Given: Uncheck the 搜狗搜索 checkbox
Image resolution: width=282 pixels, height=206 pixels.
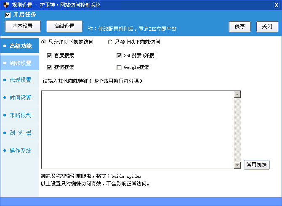Looking at the screenshot, I should [49, 67].
